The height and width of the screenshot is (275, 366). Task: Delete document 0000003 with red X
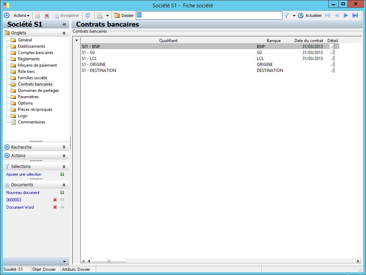tap(55, 200)
